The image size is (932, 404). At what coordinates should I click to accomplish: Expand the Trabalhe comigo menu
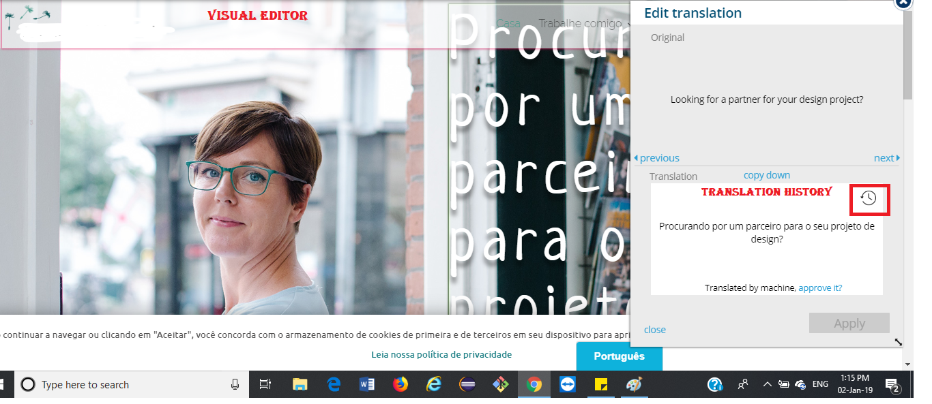(581, 24)
